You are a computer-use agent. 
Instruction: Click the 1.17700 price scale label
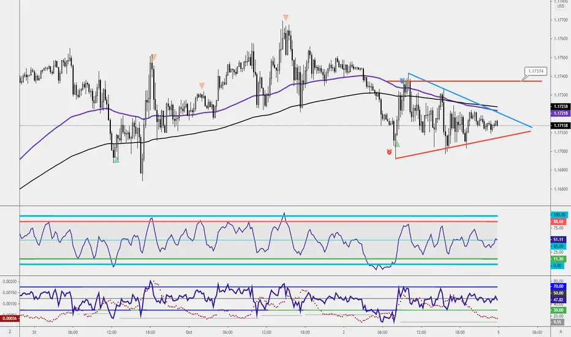click(x=561, y=20)
